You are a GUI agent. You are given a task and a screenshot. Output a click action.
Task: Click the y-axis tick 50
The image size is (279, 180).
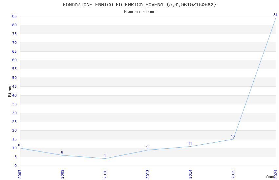[14, 78]
